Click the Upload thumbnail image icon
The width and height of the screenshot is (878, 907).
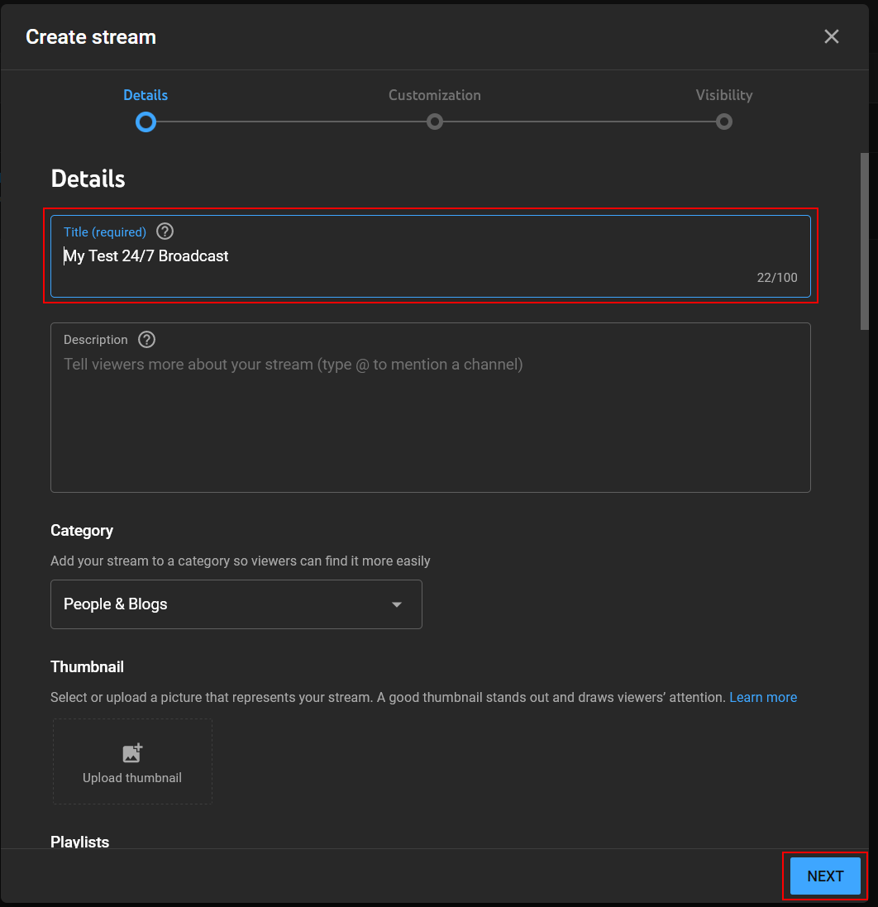[x=132, y=752]
